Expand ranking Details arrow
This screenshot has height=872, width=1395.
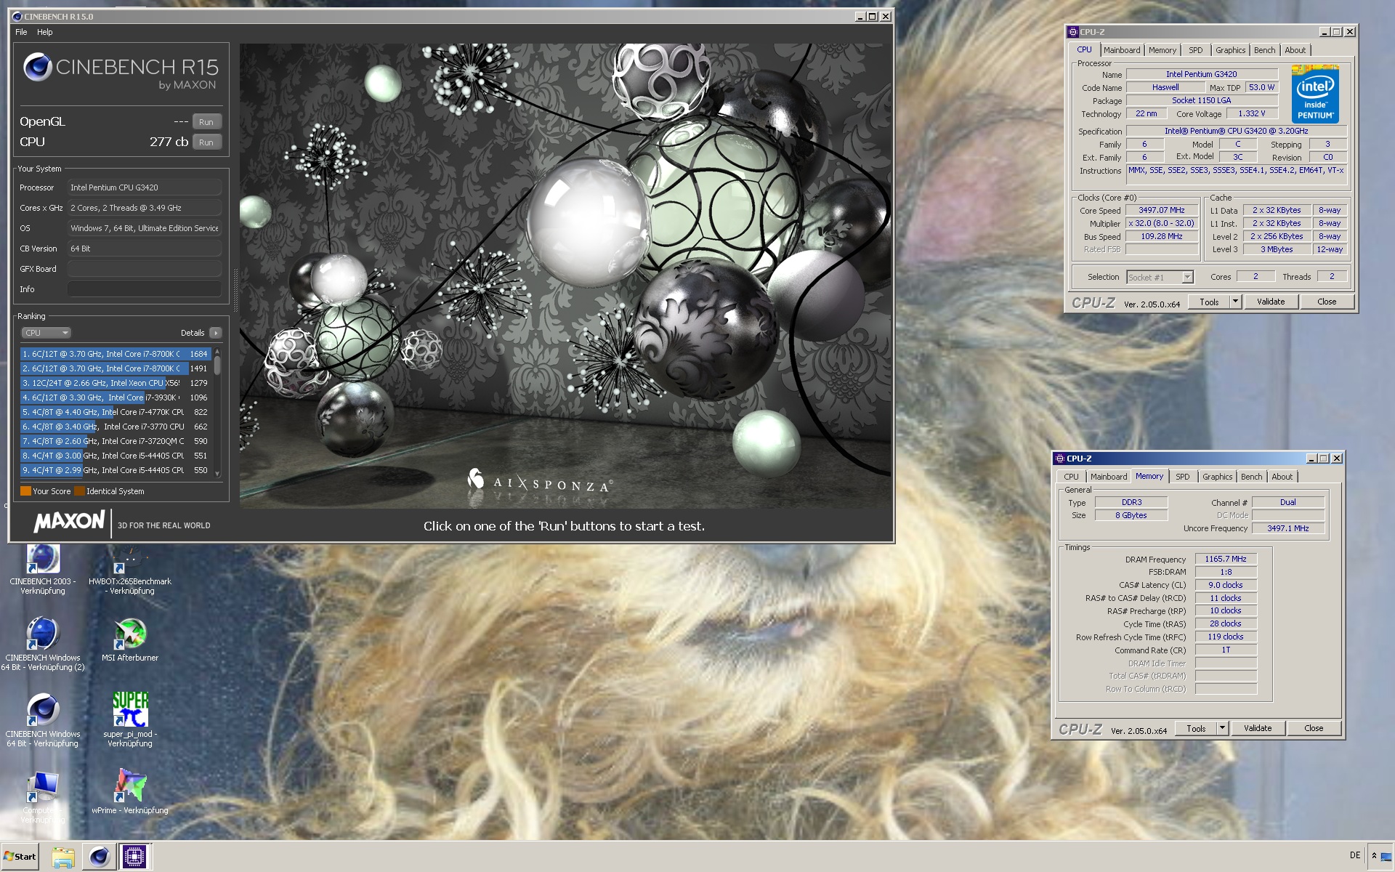pos(216,333)
